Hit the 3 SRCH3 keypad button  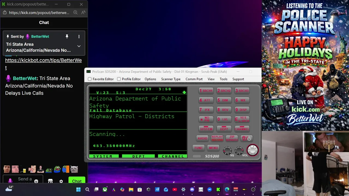tap(242, 91)
